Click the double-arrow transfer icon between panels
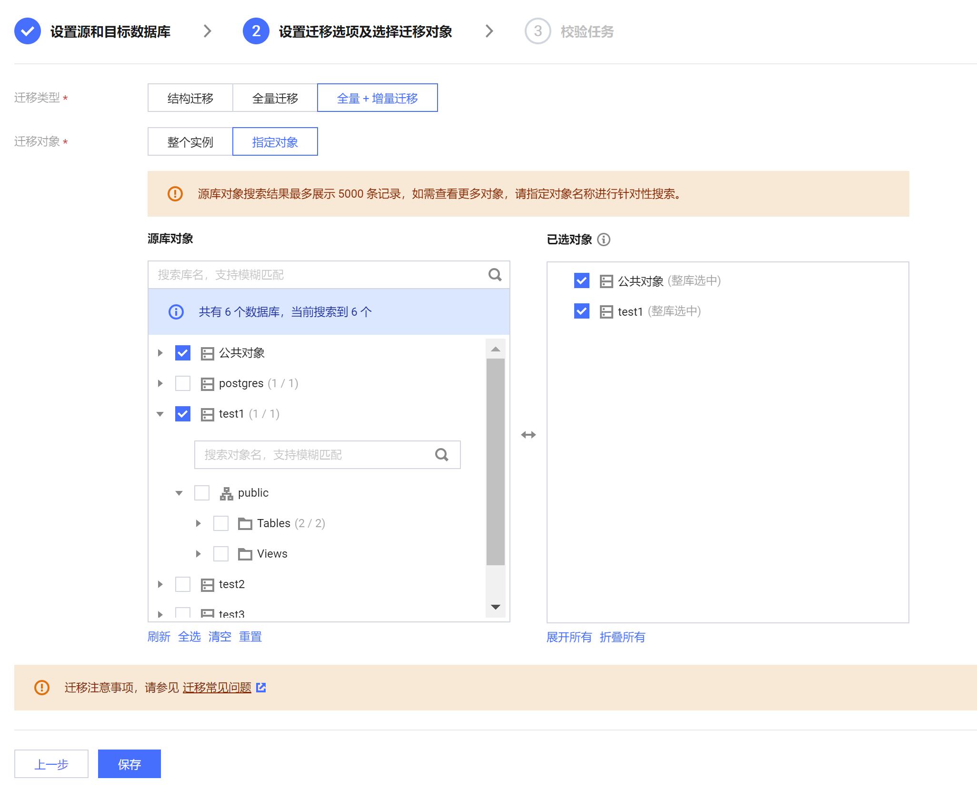977x790 pixels. click(x=528, y=435)
